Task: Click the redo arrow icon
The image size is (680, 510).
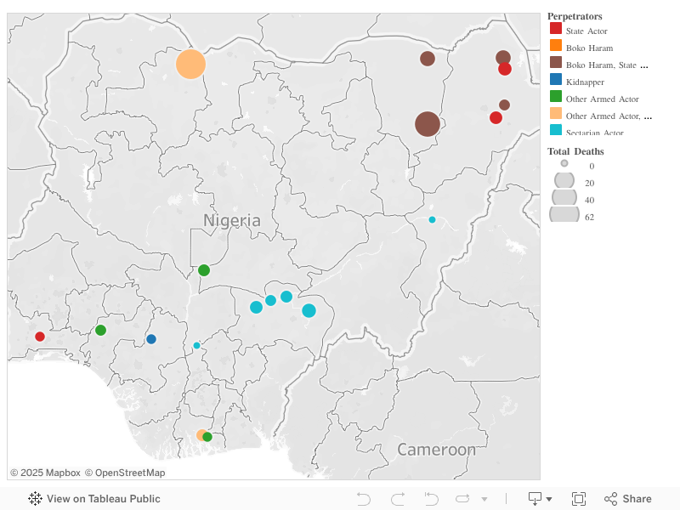Action: click(398, 499)
